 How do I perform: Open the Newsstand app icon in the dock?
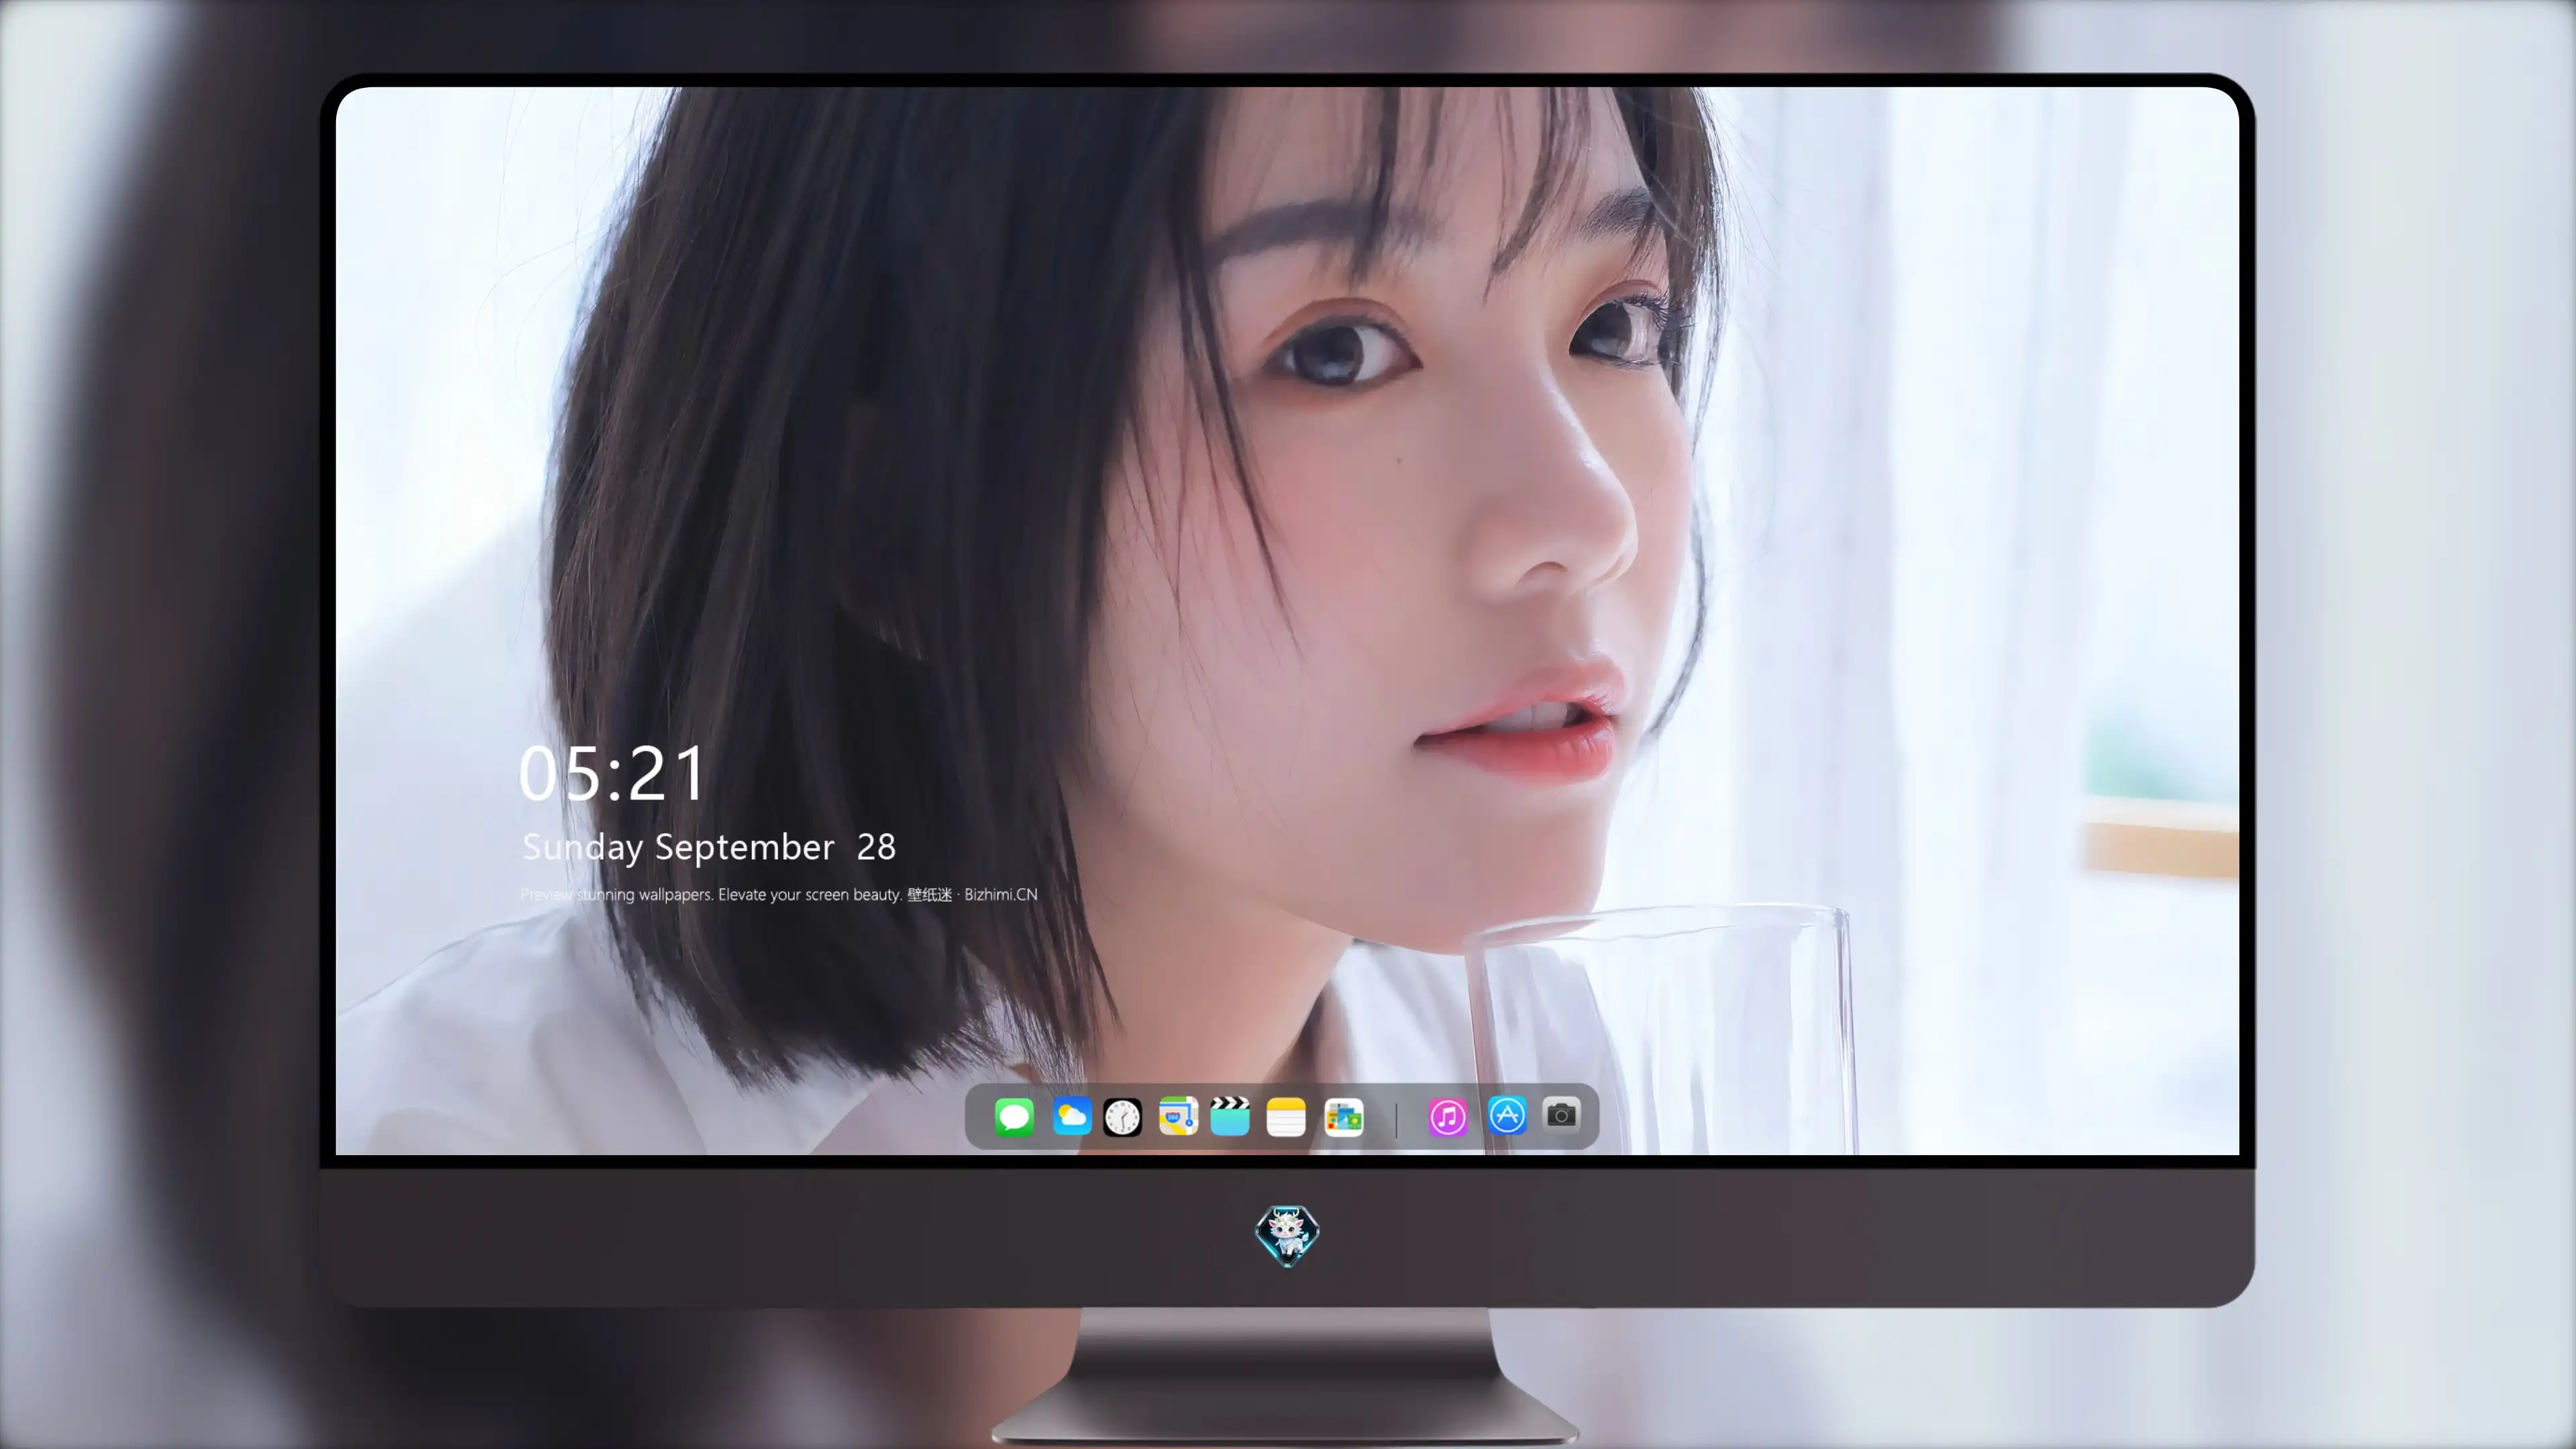click(1344, 1117)
